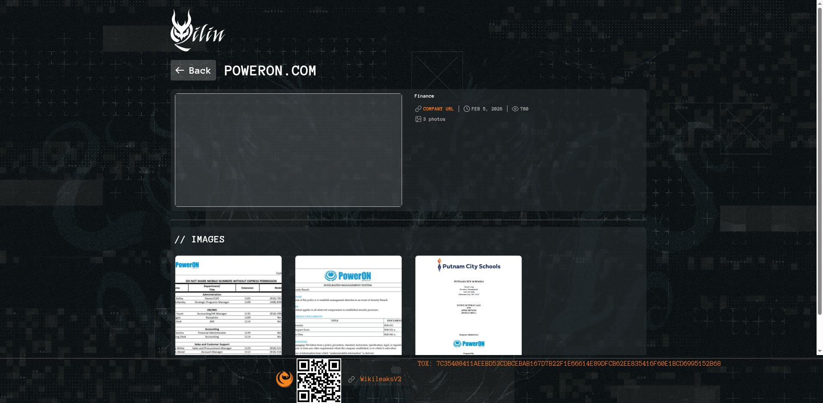Image resolution: width=823 pixels, height=403 pixels.
Task: Click the large empty preview area
Action: [288, 150]
